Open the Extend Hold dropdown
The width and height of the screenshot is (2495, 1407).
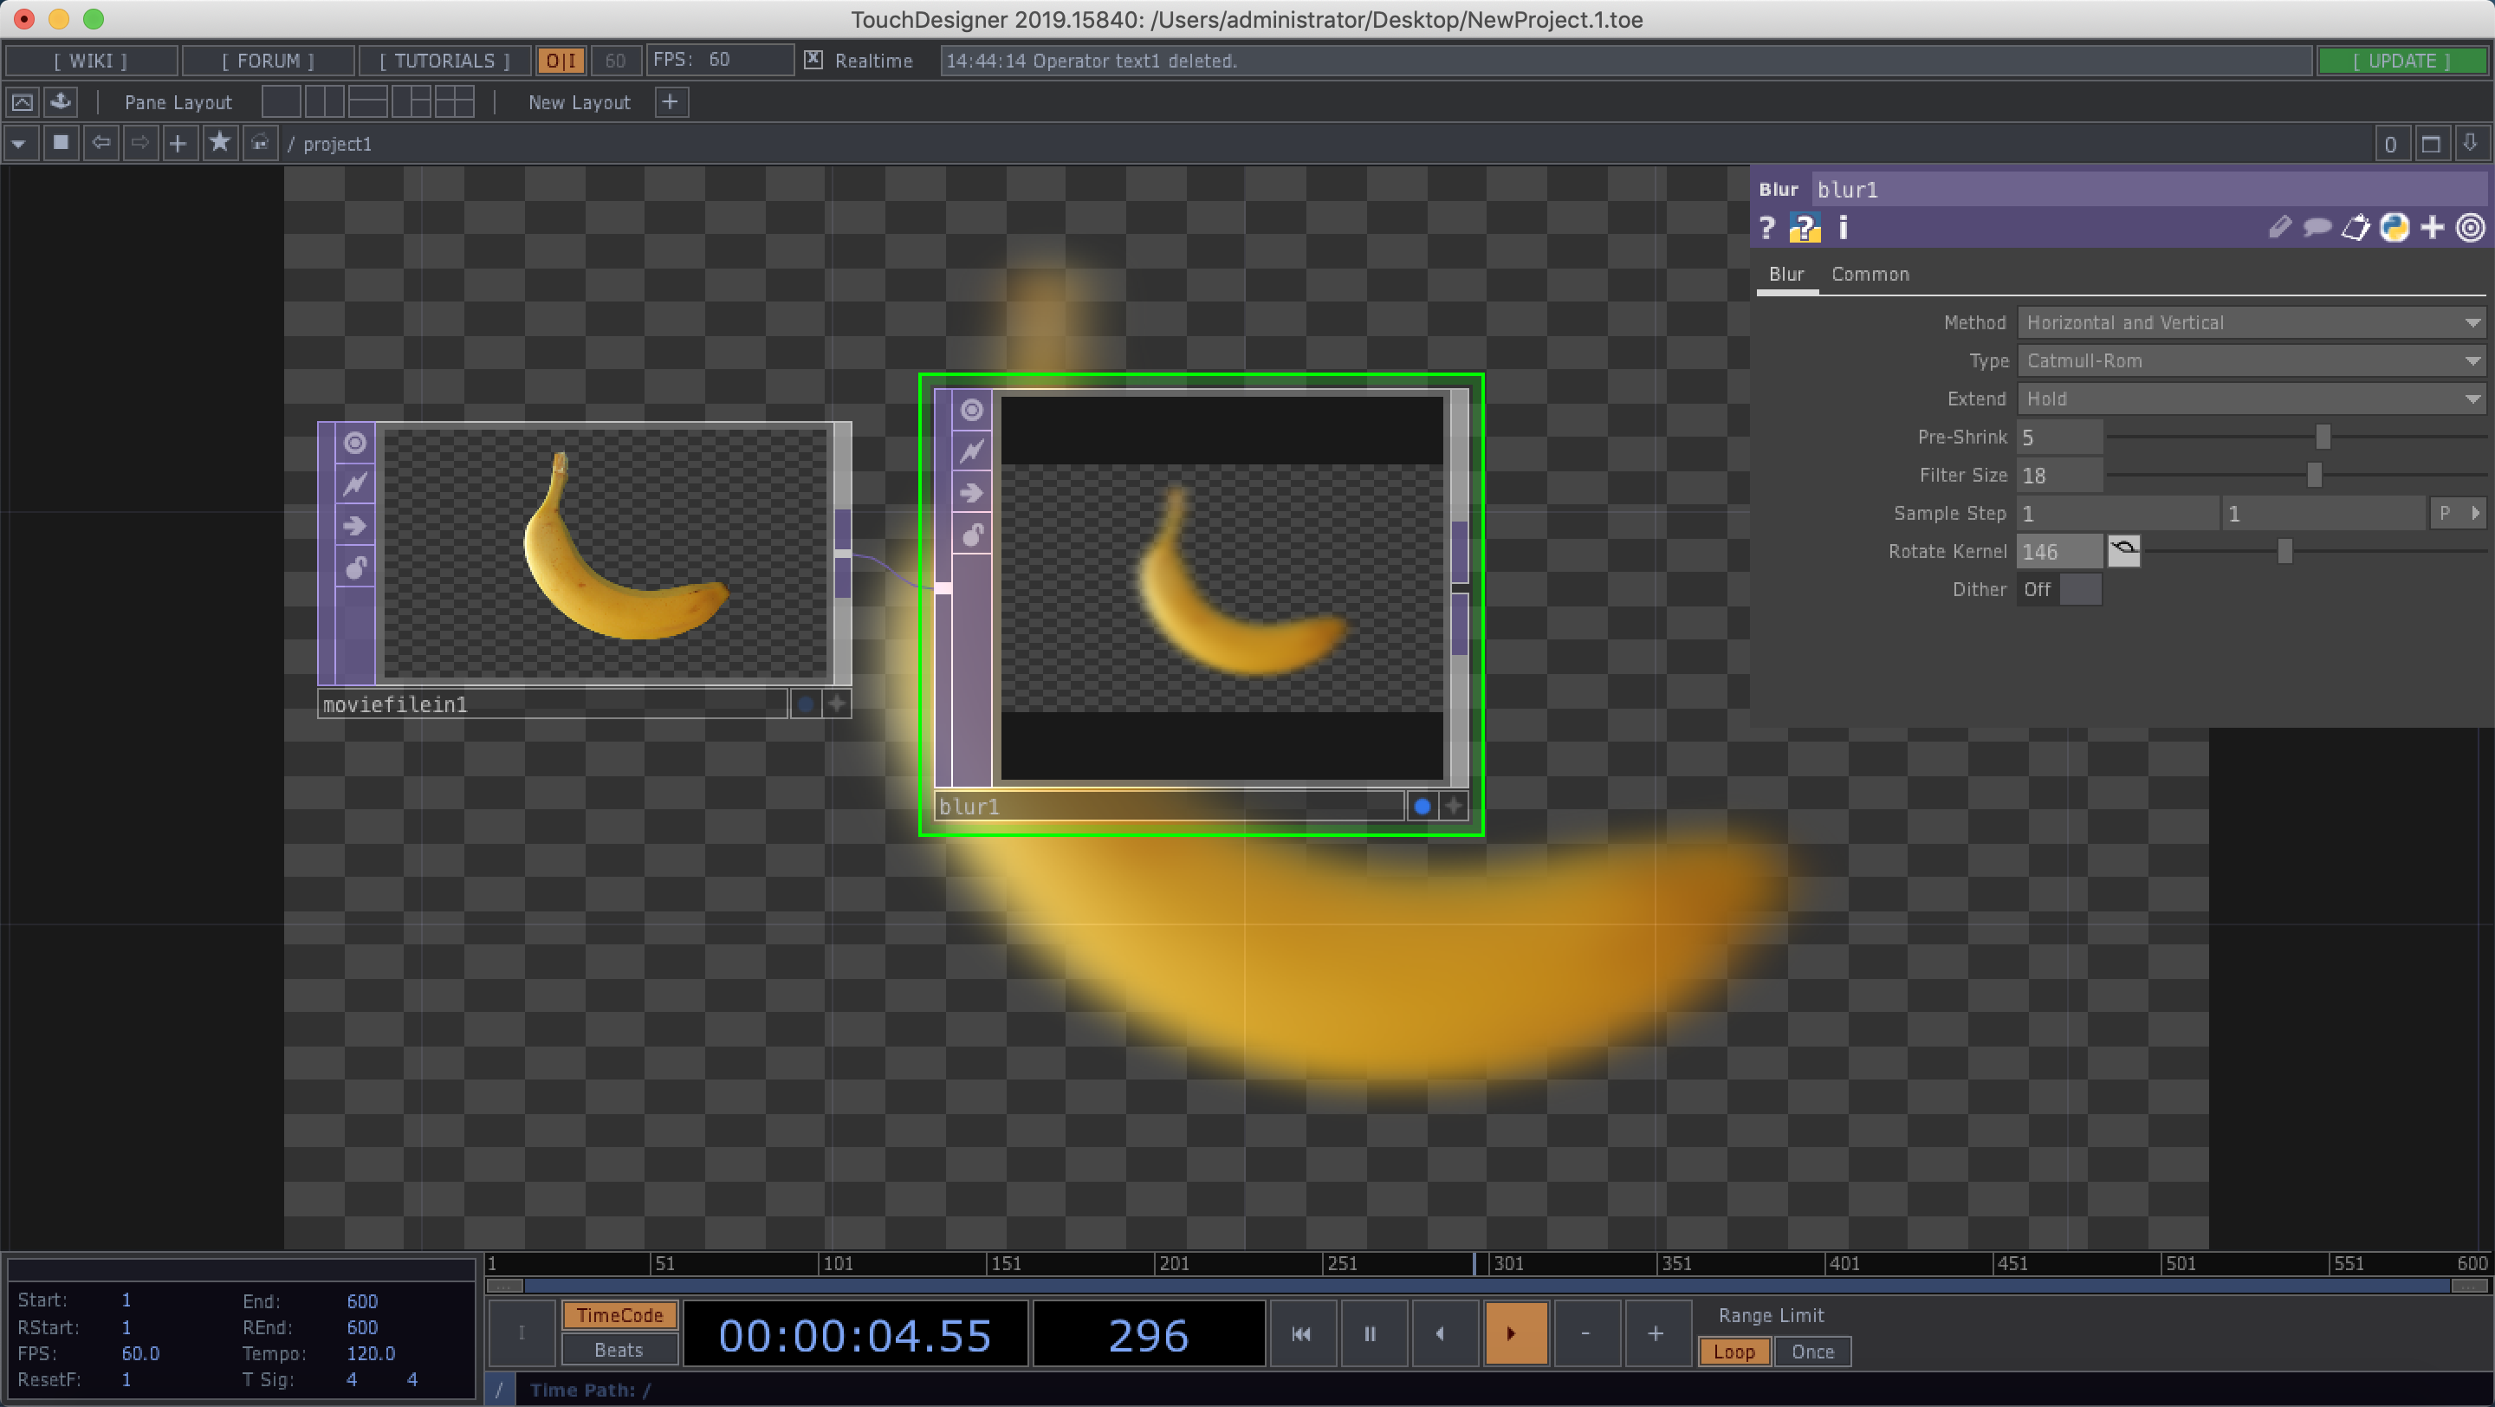click(x=2250, y=399)
